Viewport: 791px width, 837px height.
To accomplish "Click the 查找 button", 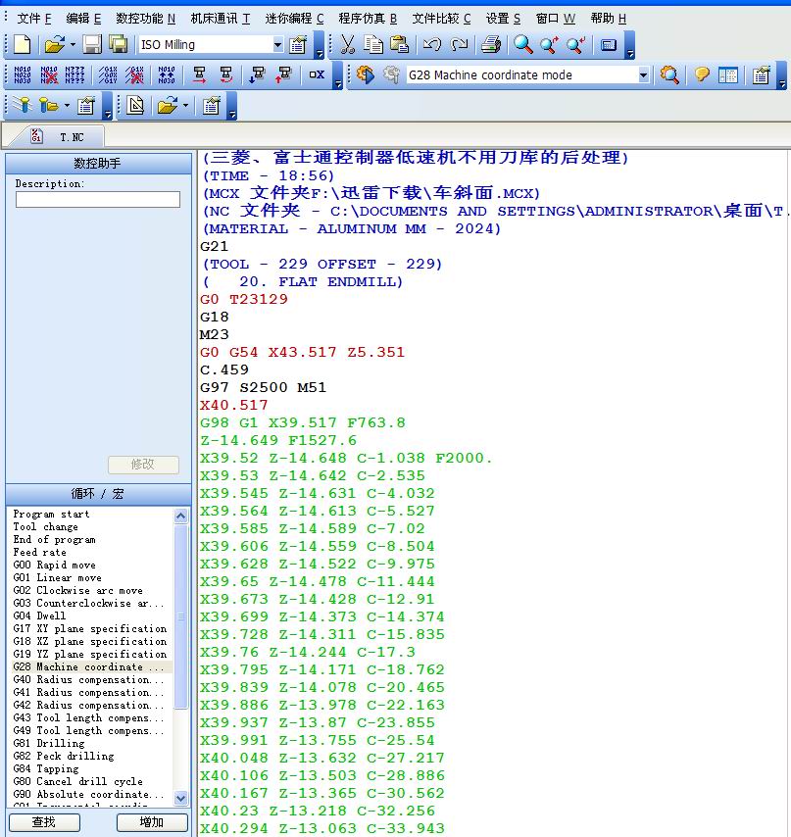I will click(x=44, y=822).
